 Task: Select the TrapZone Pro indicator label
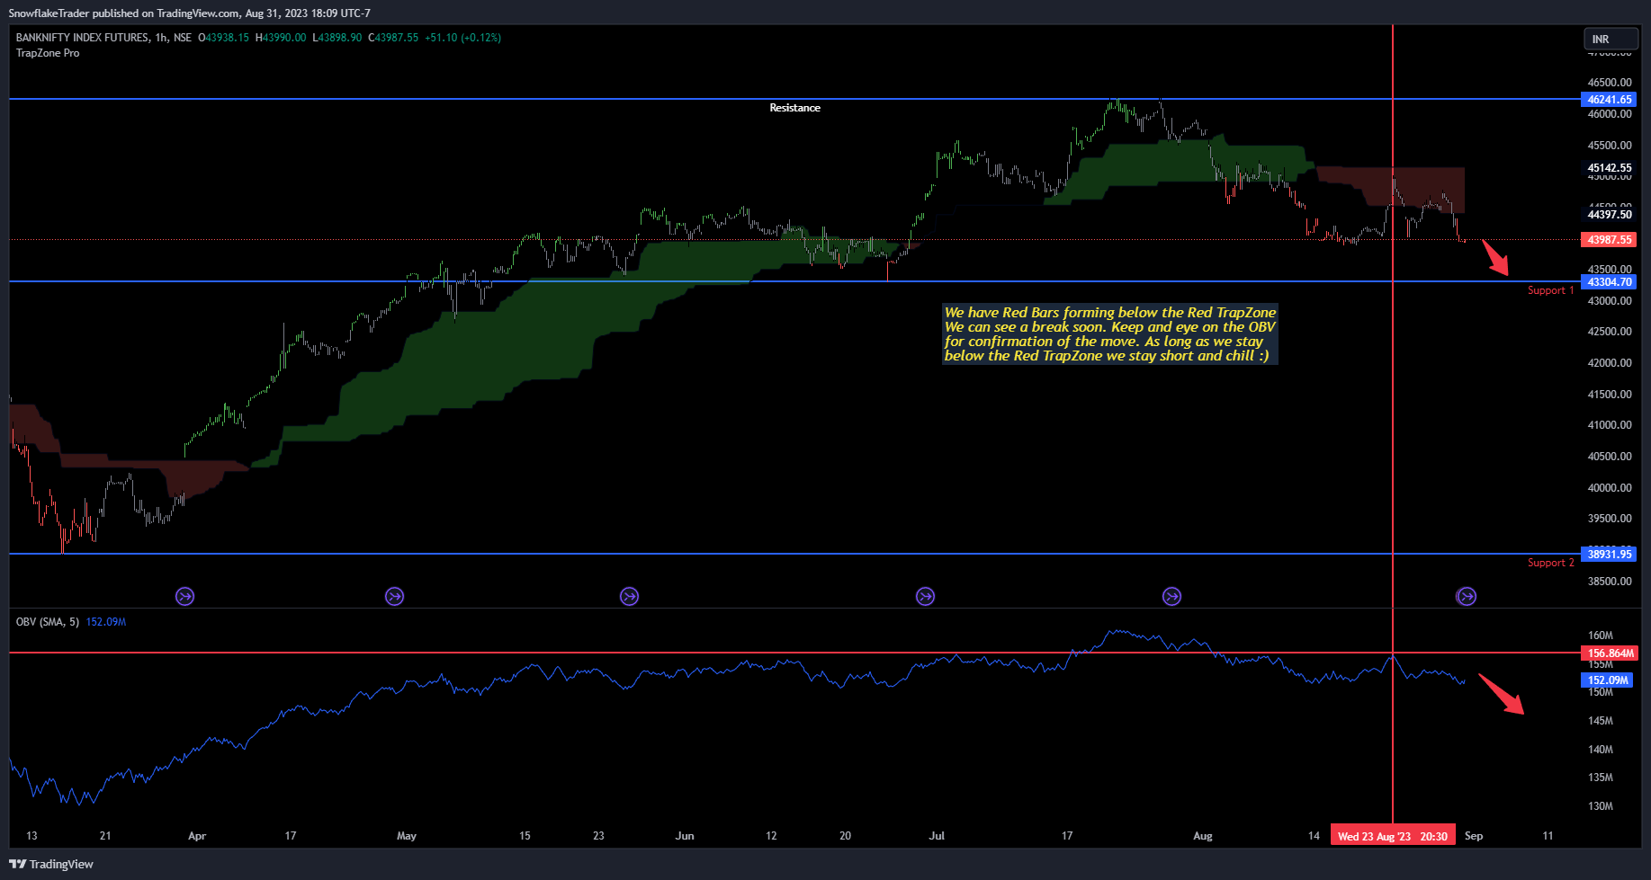(x=48, y=53)
